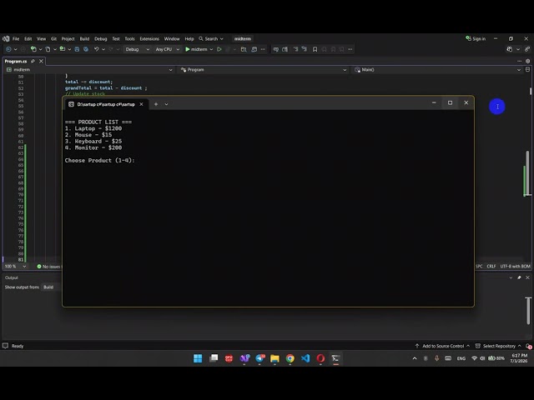Screen dimensions: 534x400
Task: Click Start Without Debugging outline play icon
Action: click(x=219, y=49)
